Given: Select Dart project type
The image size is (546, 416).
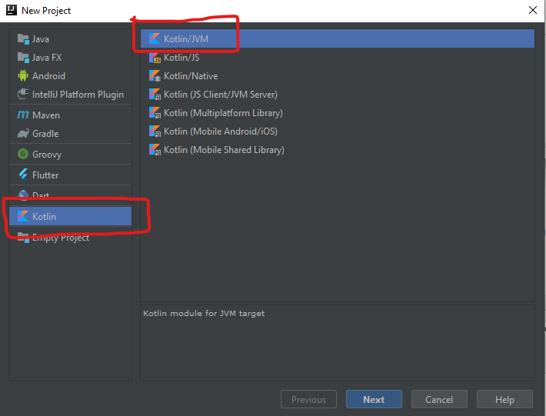Looking at the screenshot, I should point(70,195).
